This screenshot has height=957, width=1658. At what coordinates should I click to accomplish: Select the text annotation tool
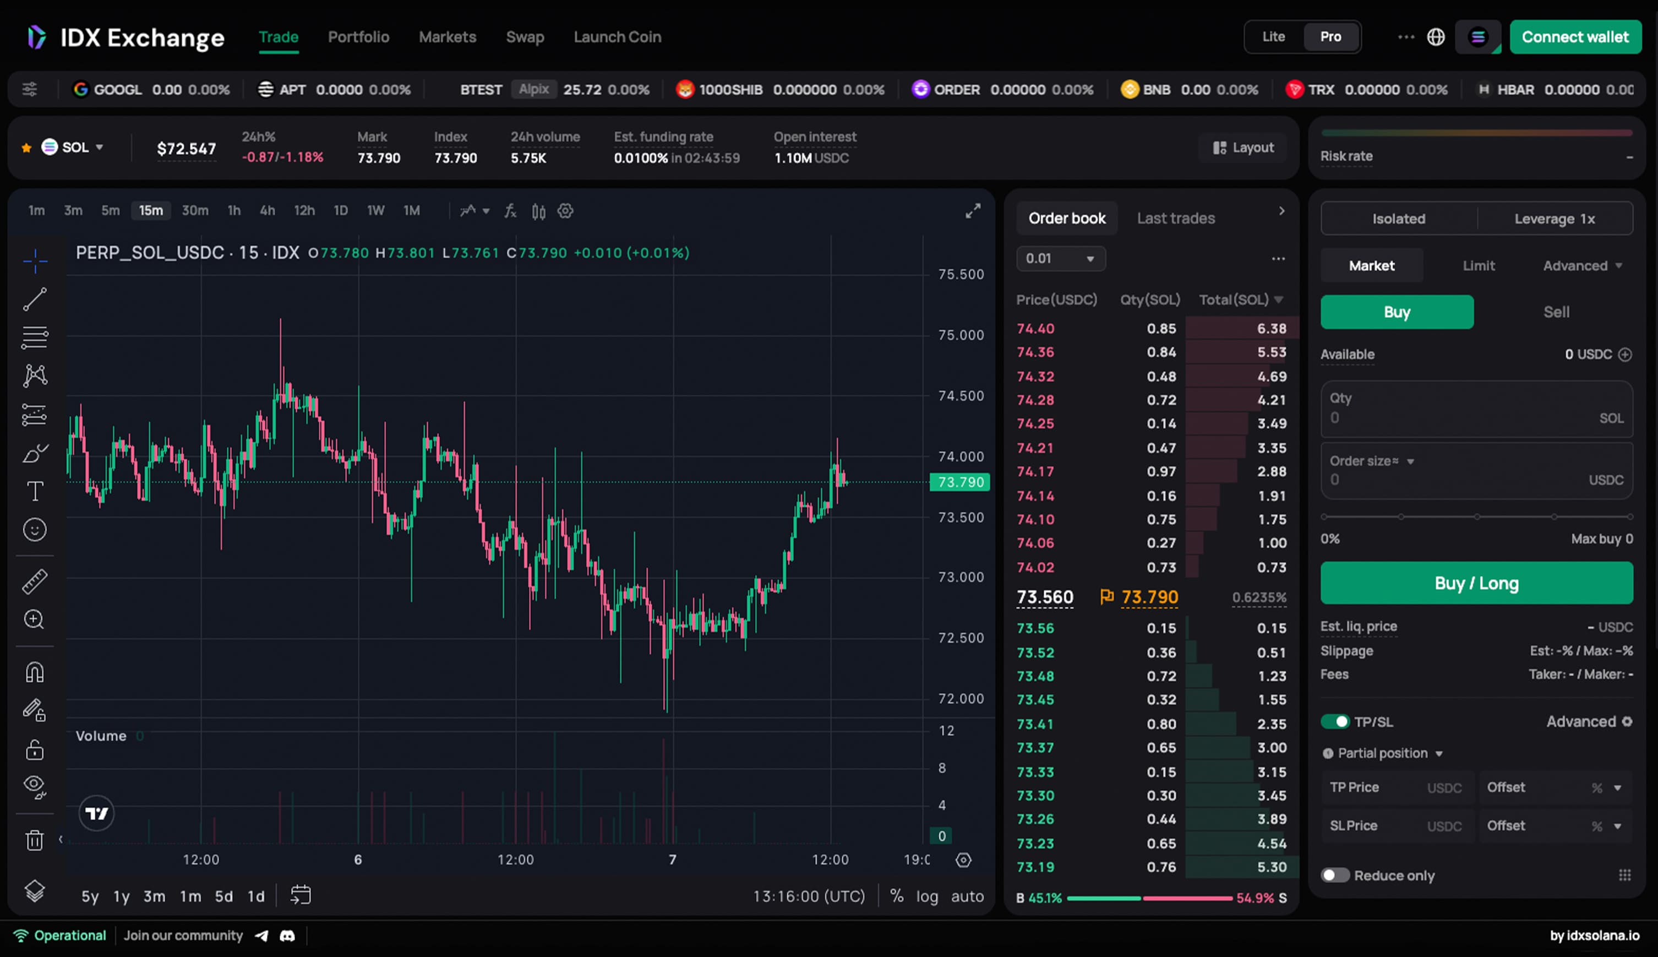[35, 491]
